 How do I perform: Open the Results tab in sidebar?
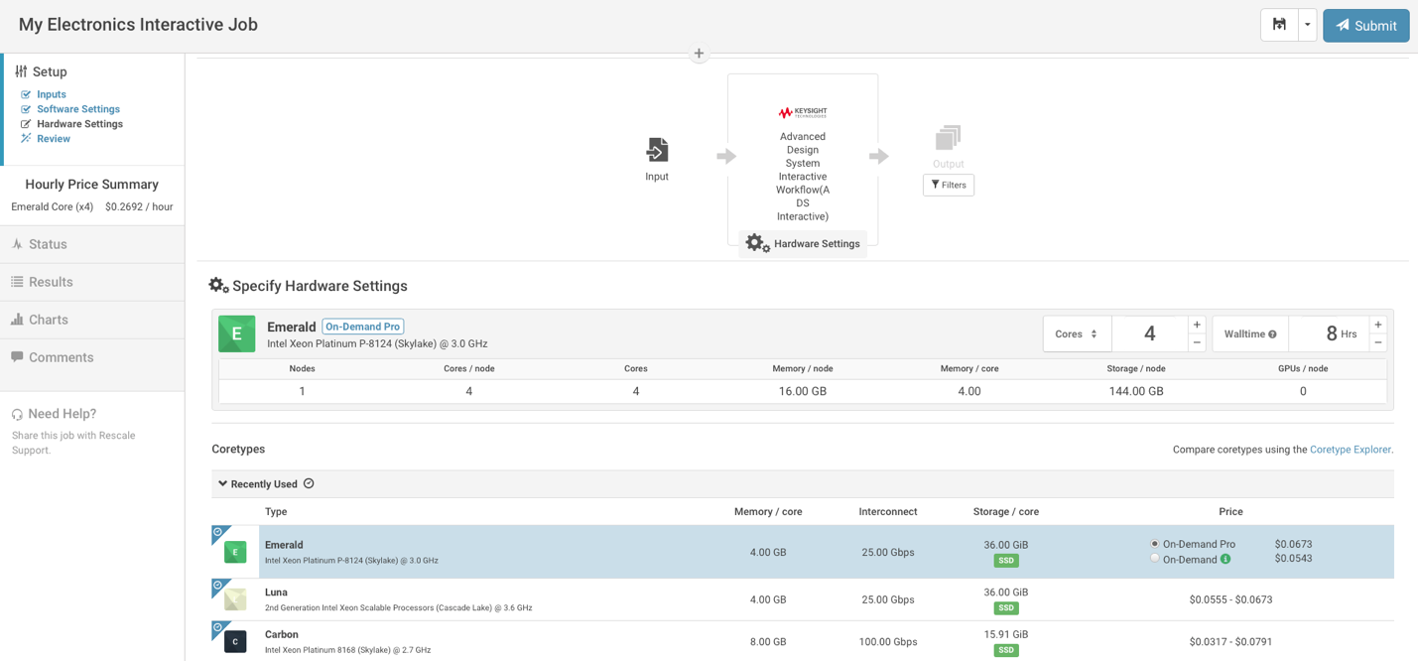point(51,282)
